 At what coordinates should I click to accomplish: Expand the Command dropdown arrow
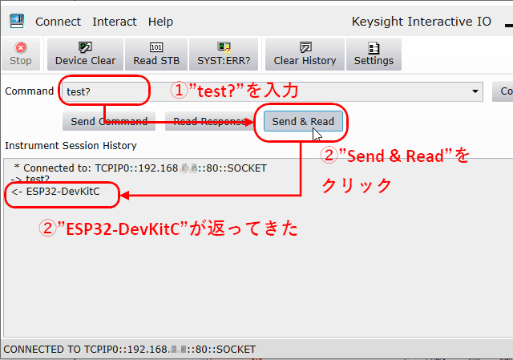475,91
